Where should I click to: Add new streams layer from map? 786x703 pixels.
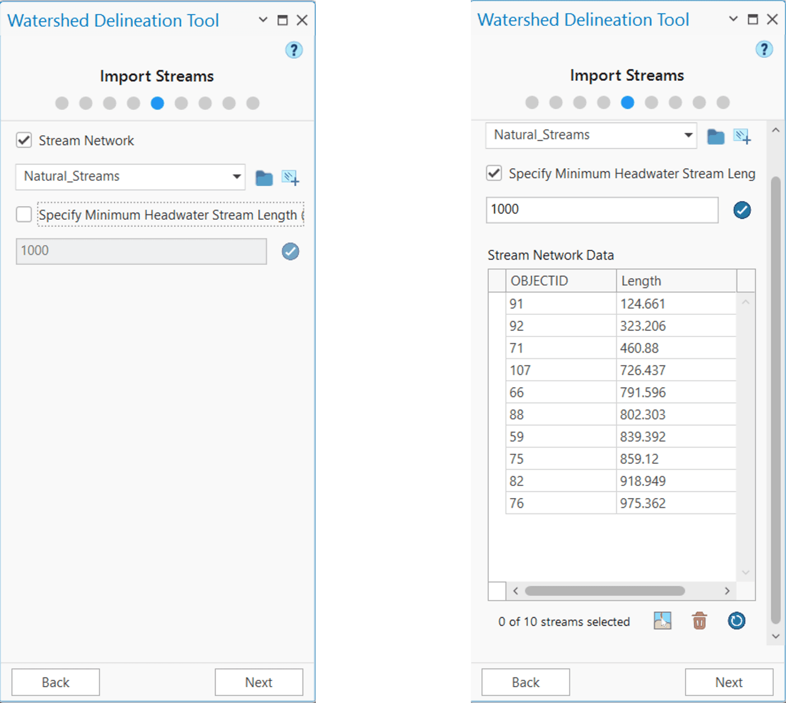click(x=291, y=177)
